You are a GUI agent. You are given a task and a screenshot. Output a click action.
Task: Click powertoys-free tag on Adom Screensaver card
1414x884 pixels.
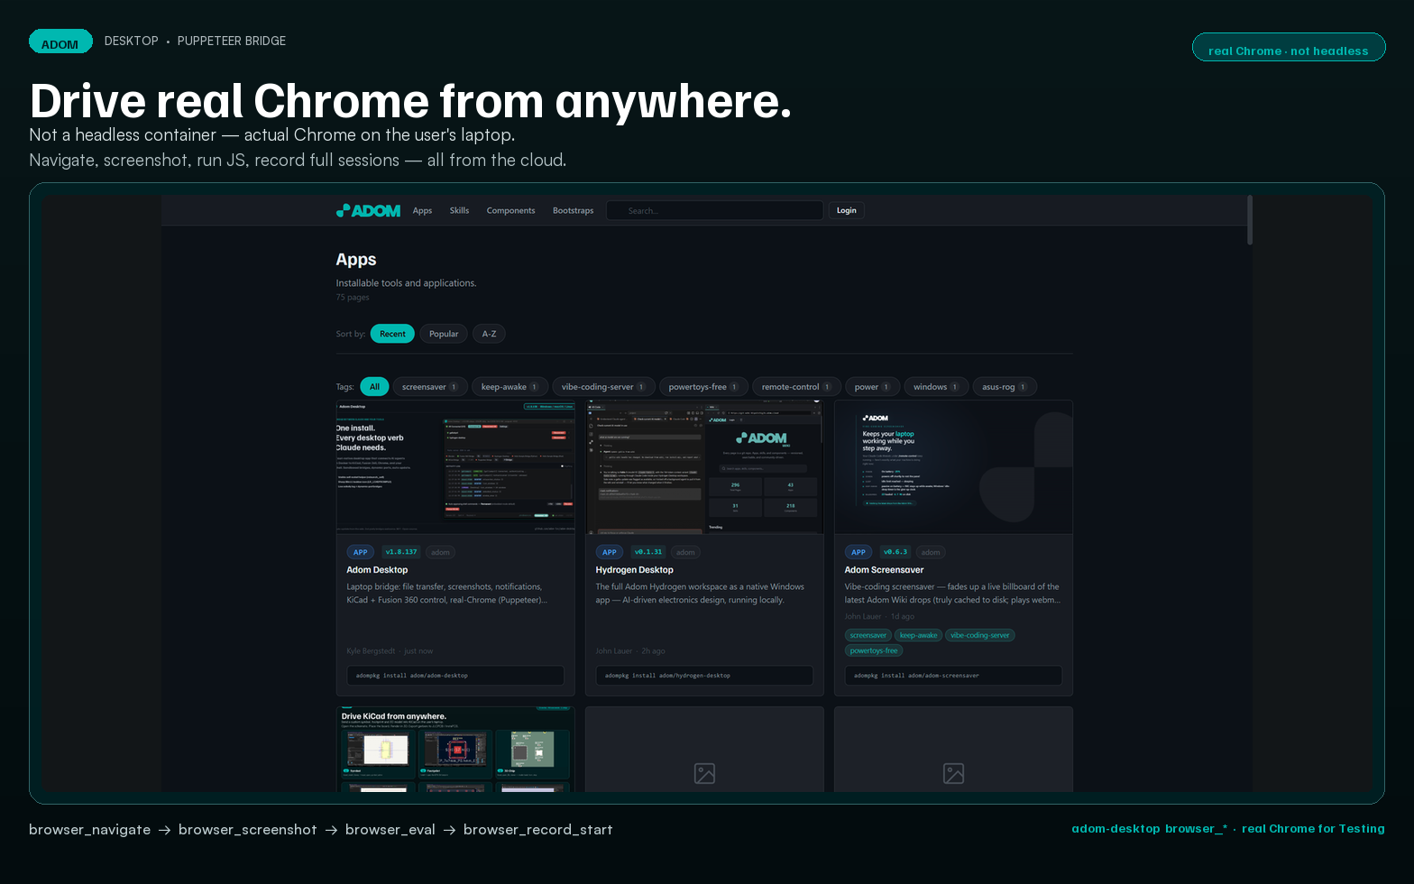coord(874,650)
